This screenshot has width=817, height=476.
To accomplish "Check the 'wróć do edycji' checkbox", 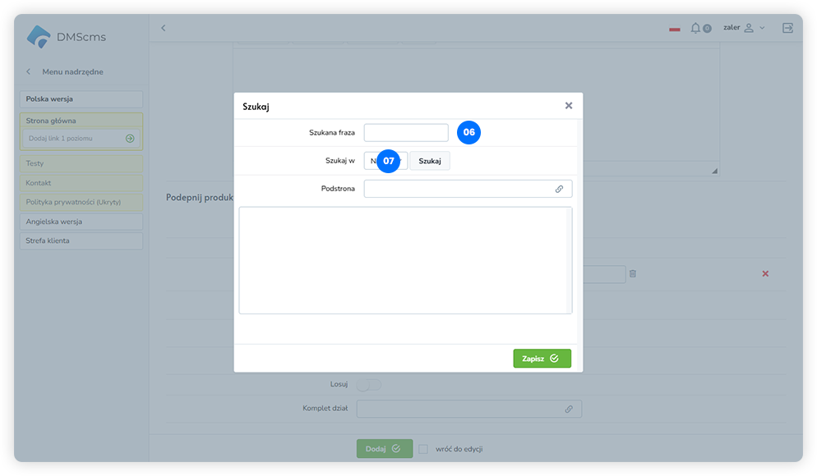I will click(423, 449).
